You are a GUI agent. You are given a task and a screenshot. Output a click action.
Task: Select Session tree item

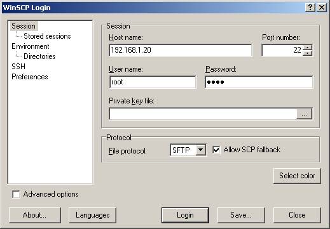pos(24,26)
